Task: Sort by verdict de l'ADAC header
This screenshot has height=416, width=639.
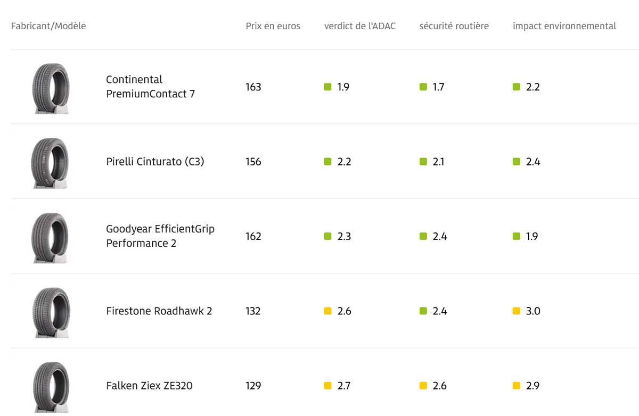Action: [359, 26]
